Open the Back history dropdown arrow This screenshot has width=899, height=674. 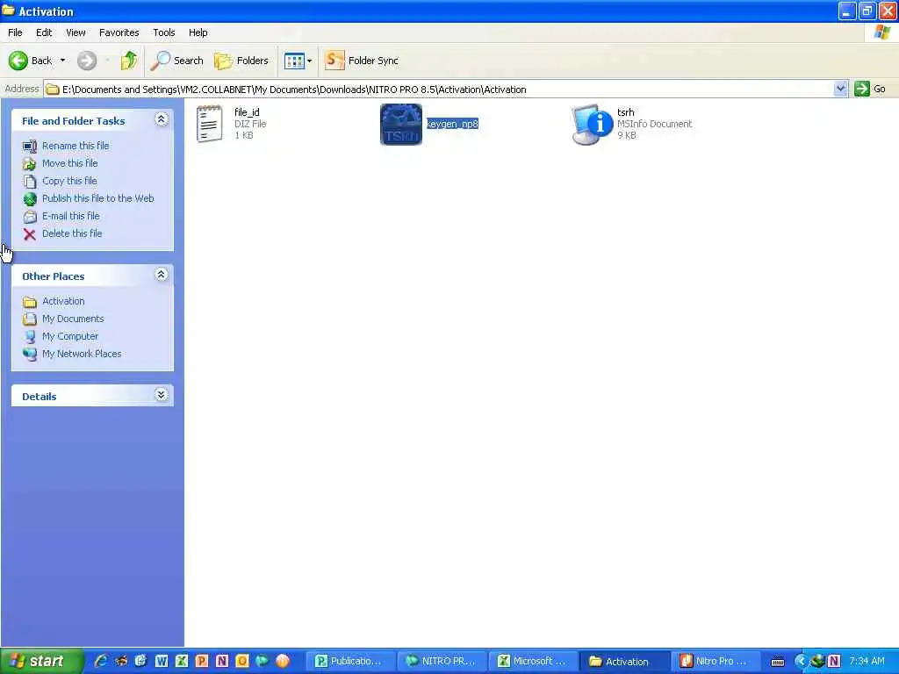point(62,61)
